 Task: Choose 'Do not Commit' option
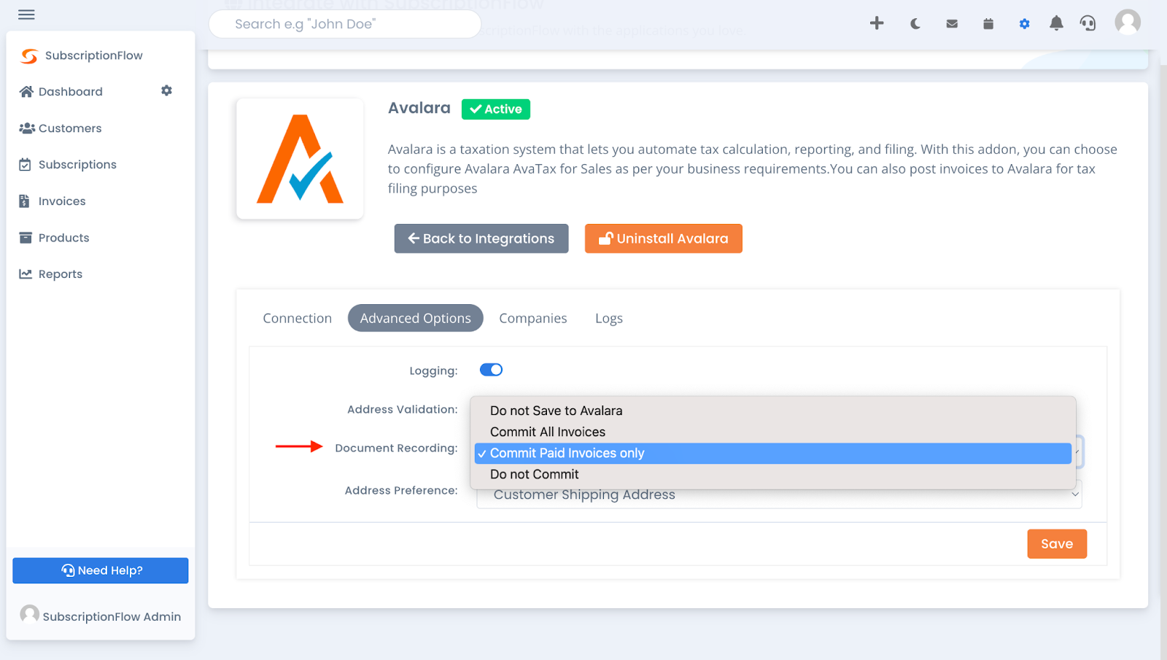773,474
